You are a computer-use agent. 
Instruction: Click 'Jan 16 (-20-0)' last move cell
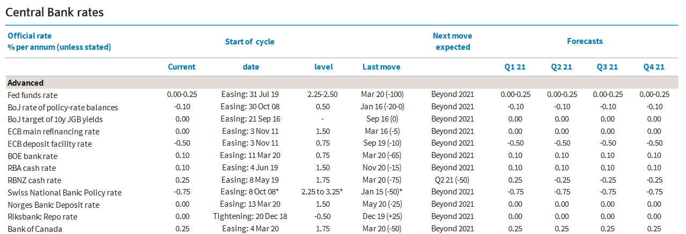coord(382,107)
